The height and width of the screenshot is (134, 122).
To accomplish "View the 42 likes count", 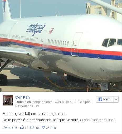I will tap(26, 128).
